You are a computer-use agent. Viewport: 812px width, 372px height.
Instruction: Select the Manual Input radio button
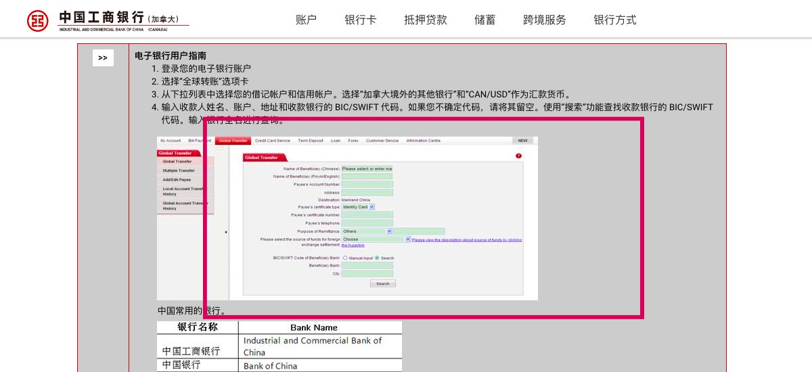click(345, 258)
